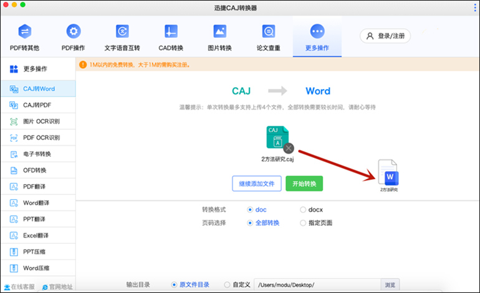
Task: Click the 1M以内的免费转换 notice text
Action: pyautogui.click(x=140, y=65)
